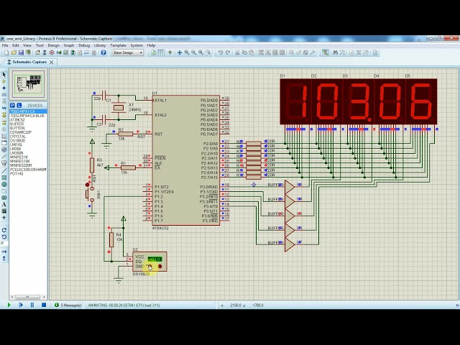Click the schematic overview thumbnail

coord(28,84)
